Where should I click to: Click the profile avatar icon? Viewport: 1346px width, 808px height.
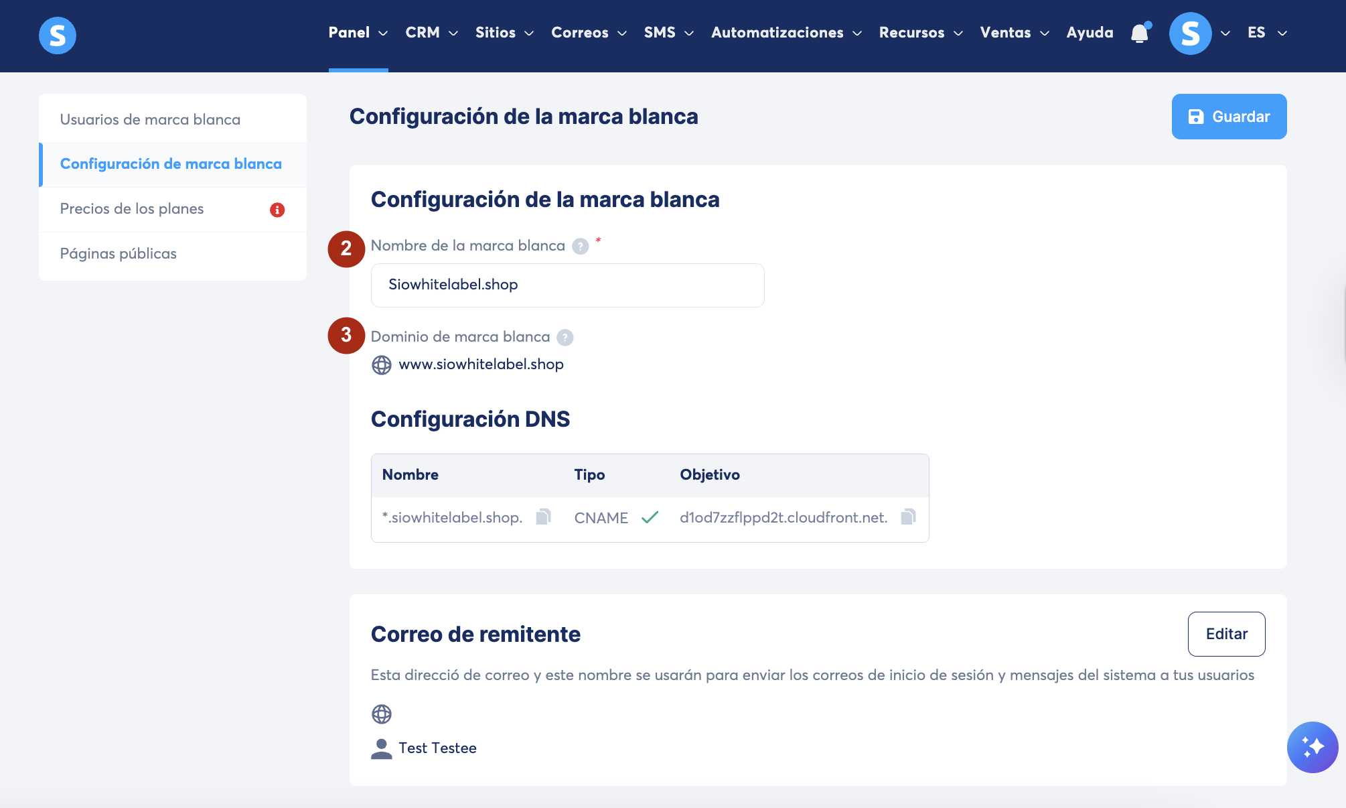coord(1190,33)
